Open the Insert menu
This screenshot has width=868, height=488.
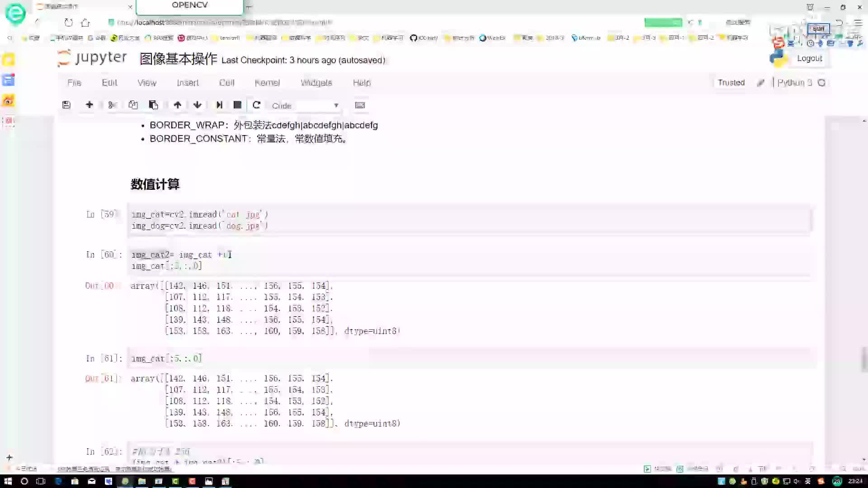pyautogui.click(x=188, y=83)
